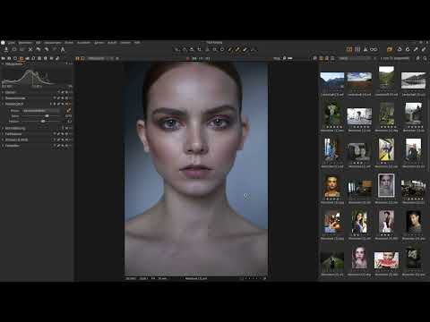Open the white balance Modus dropdown
This screenshot has width=430, height=322.
(41, 111)
